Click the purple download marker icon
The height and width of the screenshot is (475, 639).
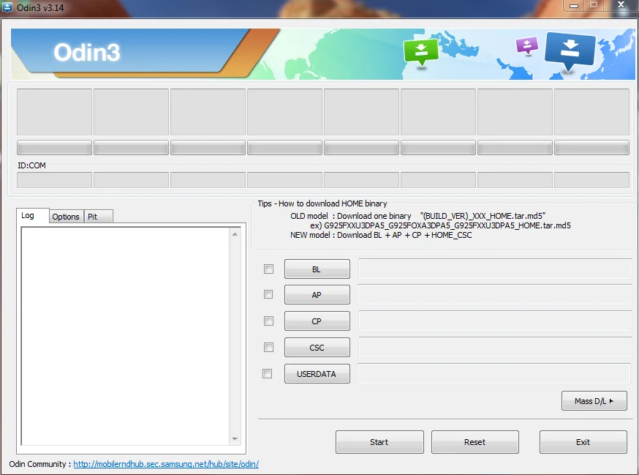pyautogui.click(x=527, y=45)
